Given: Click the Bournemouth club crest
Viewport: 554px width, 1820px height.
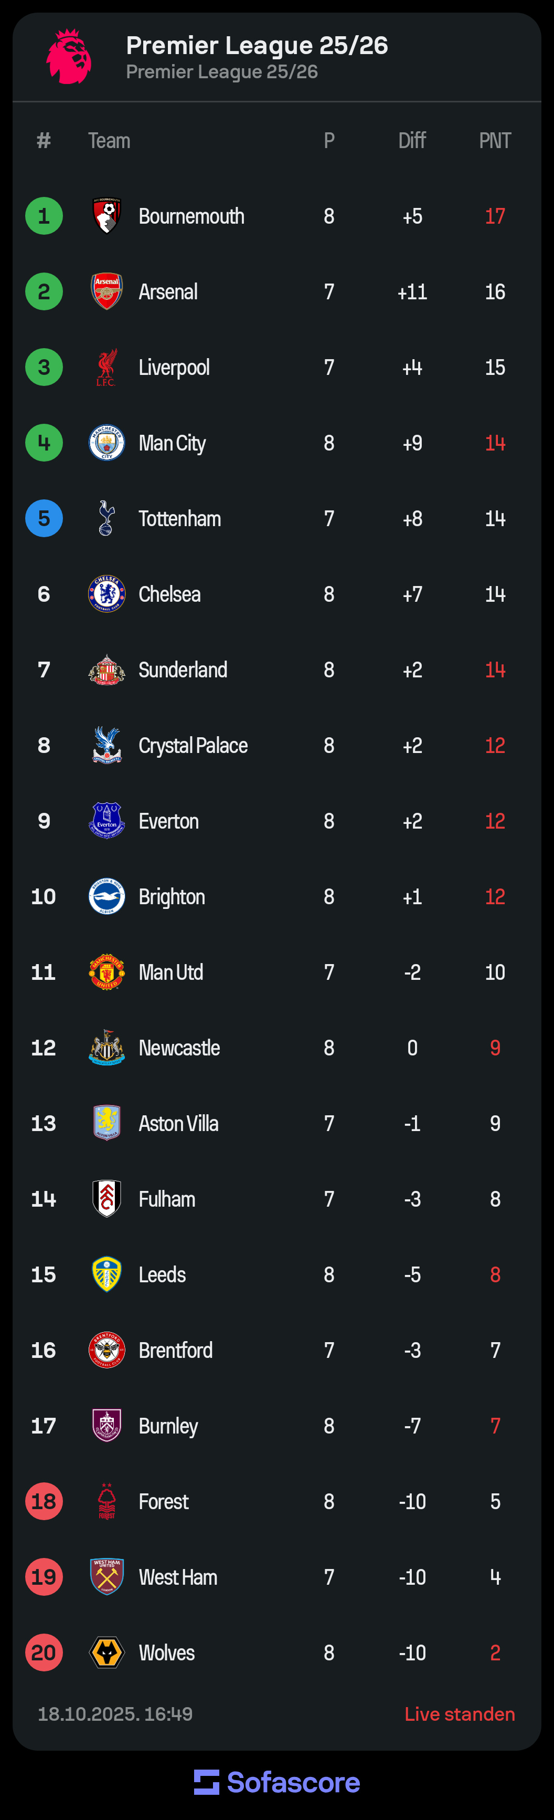Looking at the screenshot, I should click(x=106, y=215).
